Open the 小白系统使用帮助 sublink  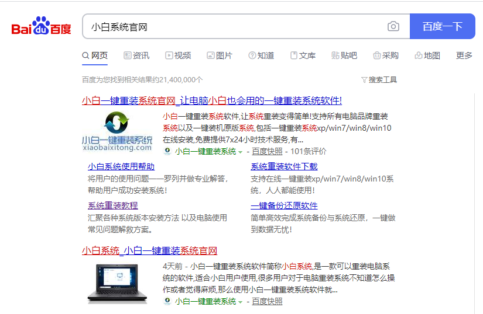tap(121, 166)
